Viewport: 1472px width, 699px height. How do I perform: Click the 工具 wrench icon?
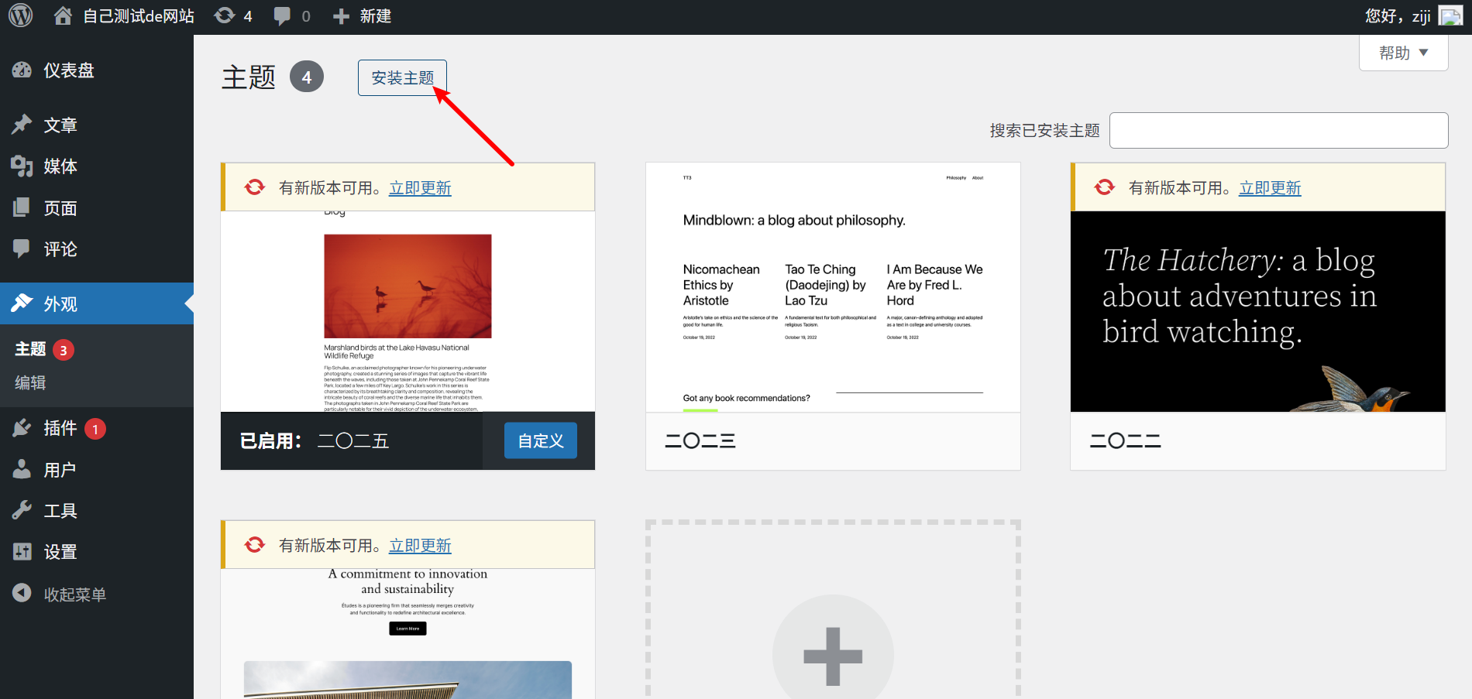click(22, 509)
